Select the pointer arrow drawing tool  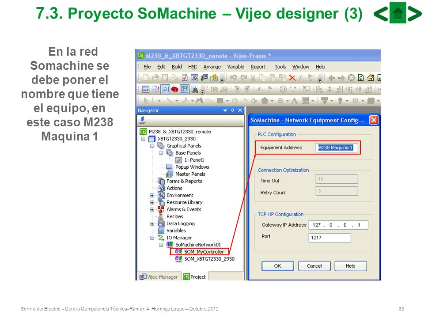(146, 101)
